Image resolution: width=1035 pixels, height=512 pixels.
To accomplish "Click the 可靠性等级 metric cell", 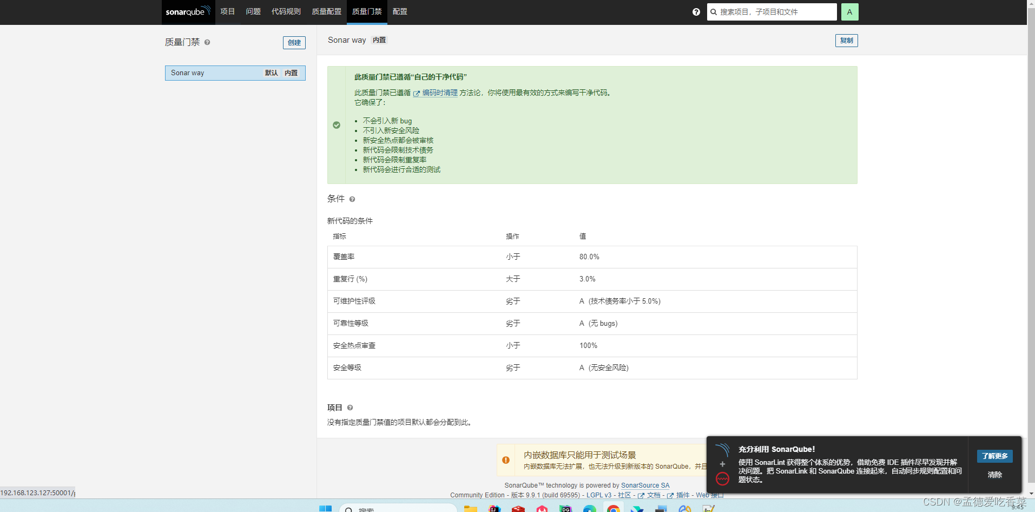I will [351, 324].
